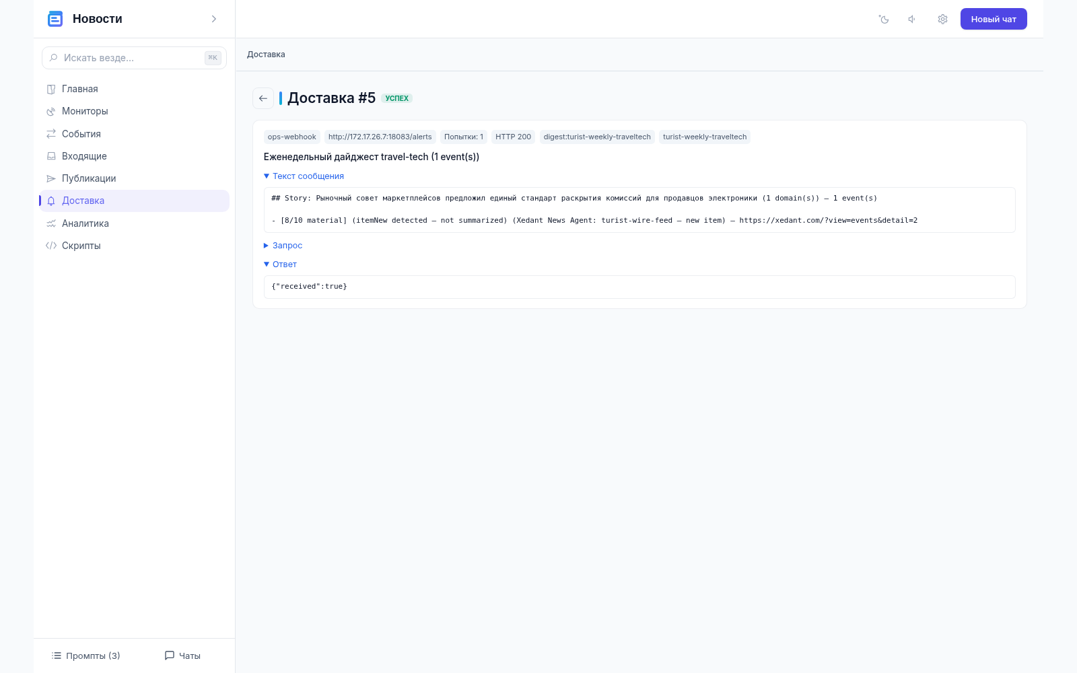Open Промпты (3) list
1077x673 pixels.
coord(86,656)
